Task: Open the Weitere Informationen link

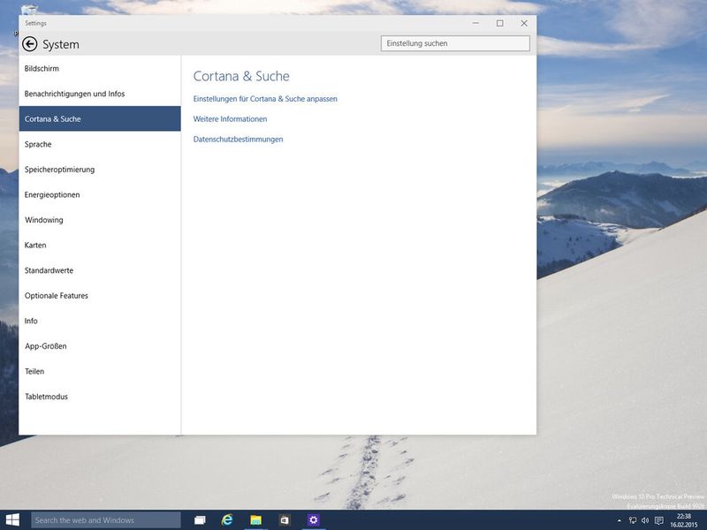Action: (230, 119)
